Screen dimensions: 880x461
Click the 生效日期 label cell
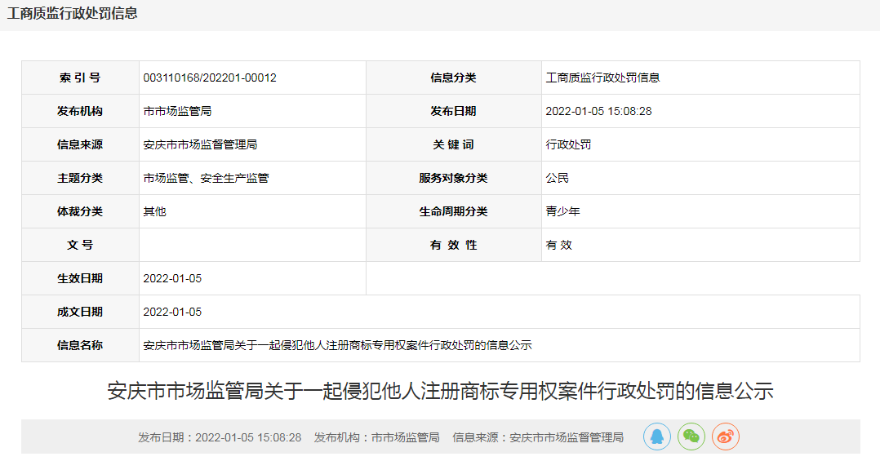pyautogui.click(x=80, y=279)
